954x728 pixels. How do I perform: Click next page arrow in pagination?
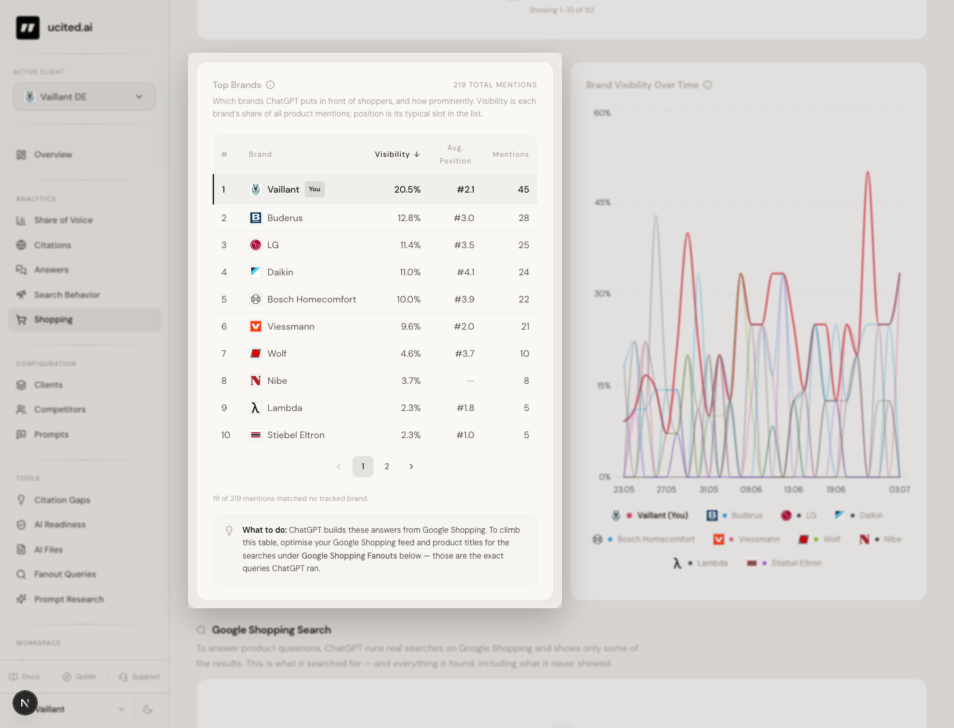pyautogui.click(x=411, y=467)
